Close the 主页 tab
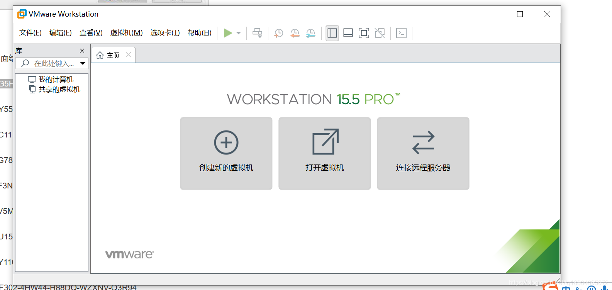This screenshot has width=612, height=290. click(129, 55)
